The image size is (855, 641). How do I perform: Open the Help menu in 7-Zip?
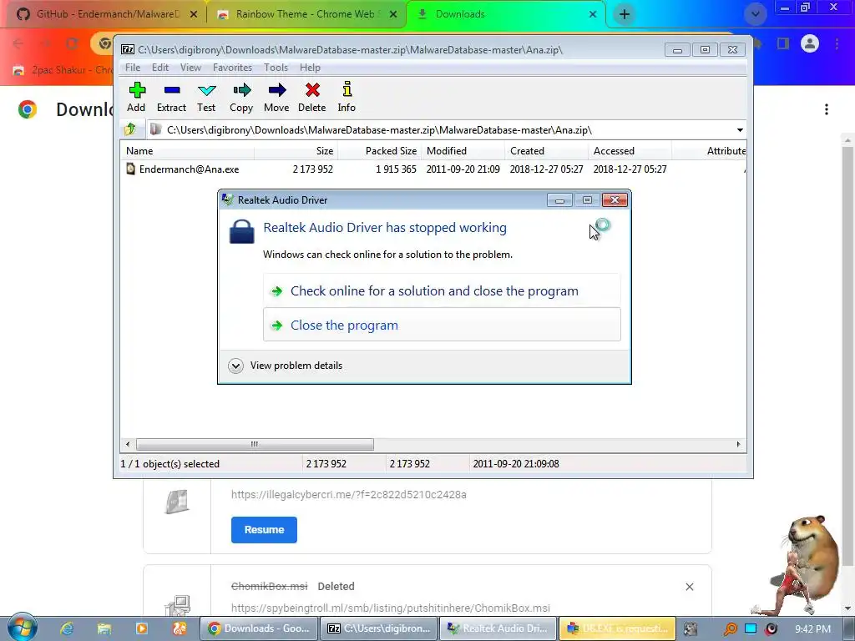pyautogui.click(x=310, y=68)
